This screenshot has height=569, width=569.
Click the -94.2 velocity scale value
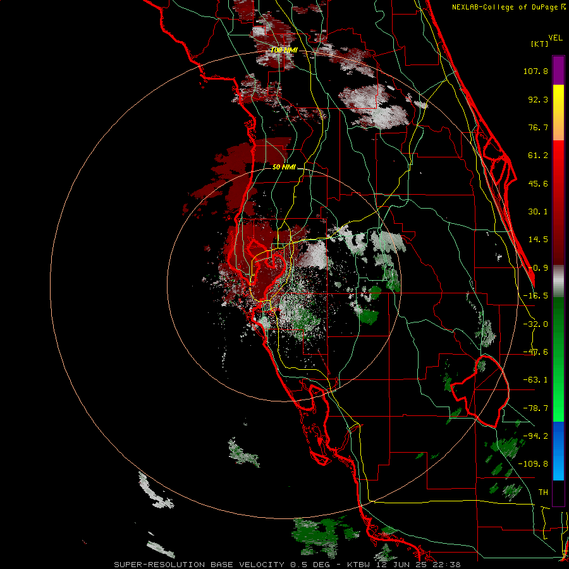[535, 436]
